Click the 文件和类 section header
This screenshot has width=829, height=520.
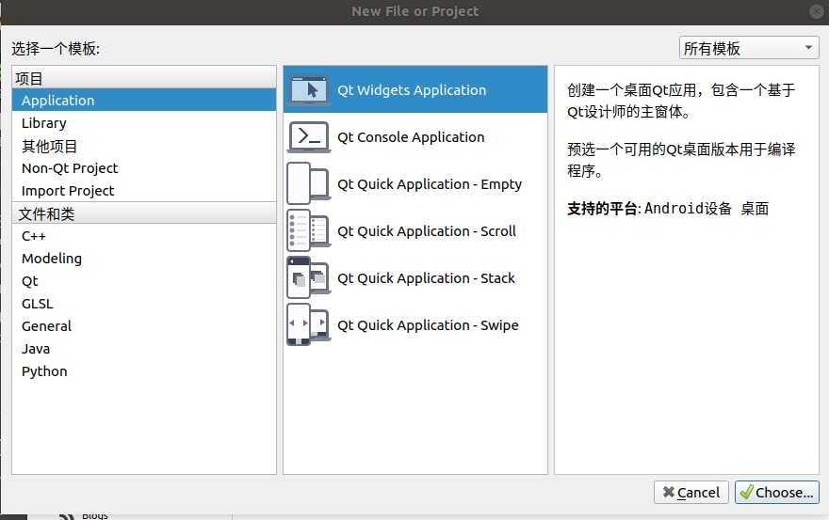click(144, 213)
